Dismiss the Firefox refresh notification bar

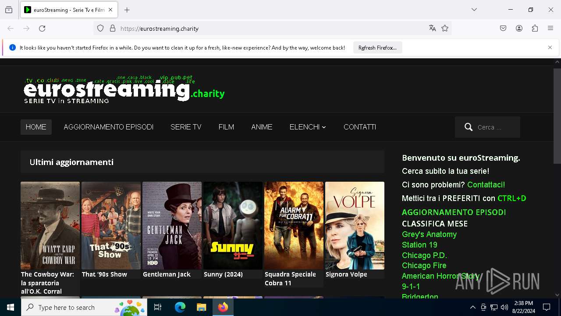(550, 47)
